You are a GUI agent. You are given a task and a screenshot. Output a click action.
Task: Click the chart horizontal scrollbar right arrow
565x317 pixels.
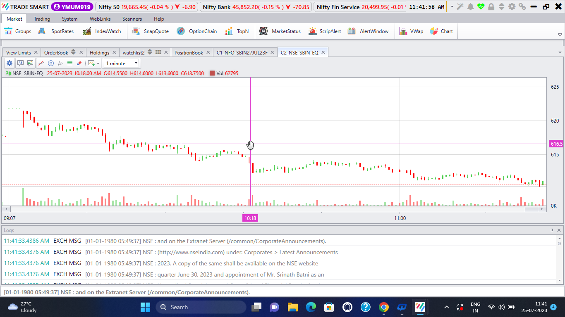click(x=541, y=209)
